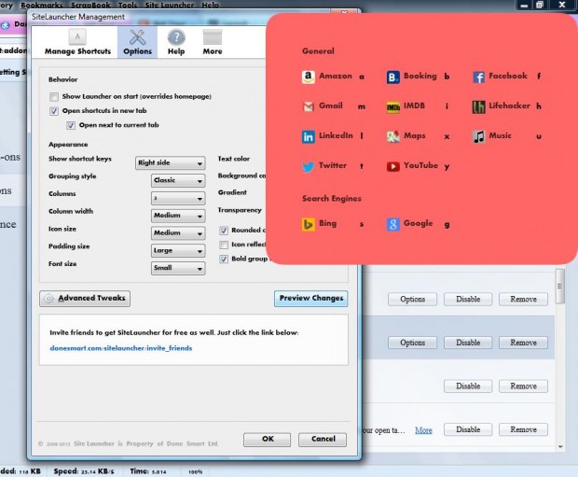Click Disable in the first add-on row

pos(468,299)
